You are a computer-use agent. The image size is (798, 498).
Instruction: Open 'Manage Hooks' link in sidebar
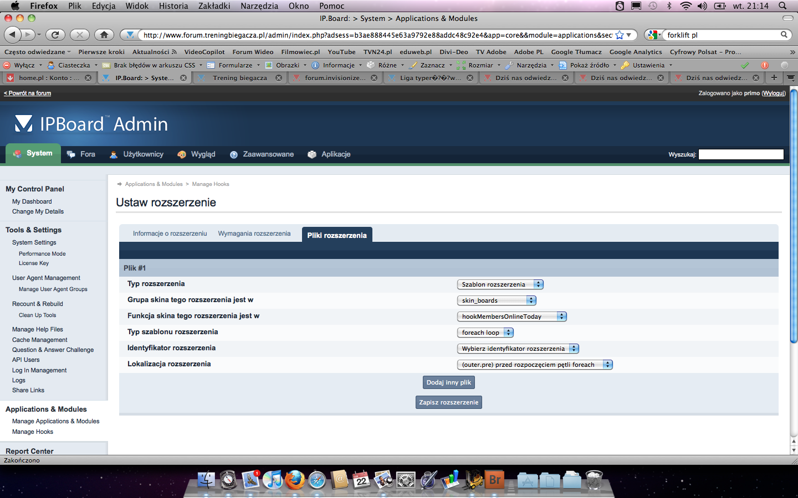pos(33,432)
